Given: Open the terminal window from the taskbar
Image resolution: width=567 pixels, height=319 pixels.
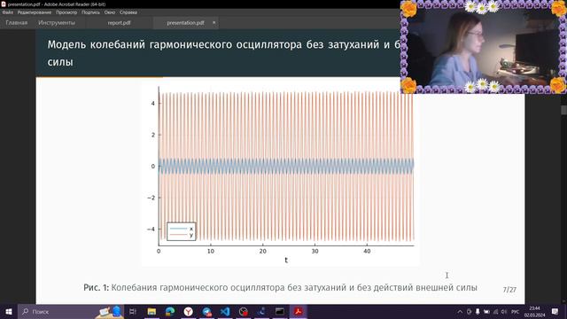Looking at the screenshot, I should 280,311.
